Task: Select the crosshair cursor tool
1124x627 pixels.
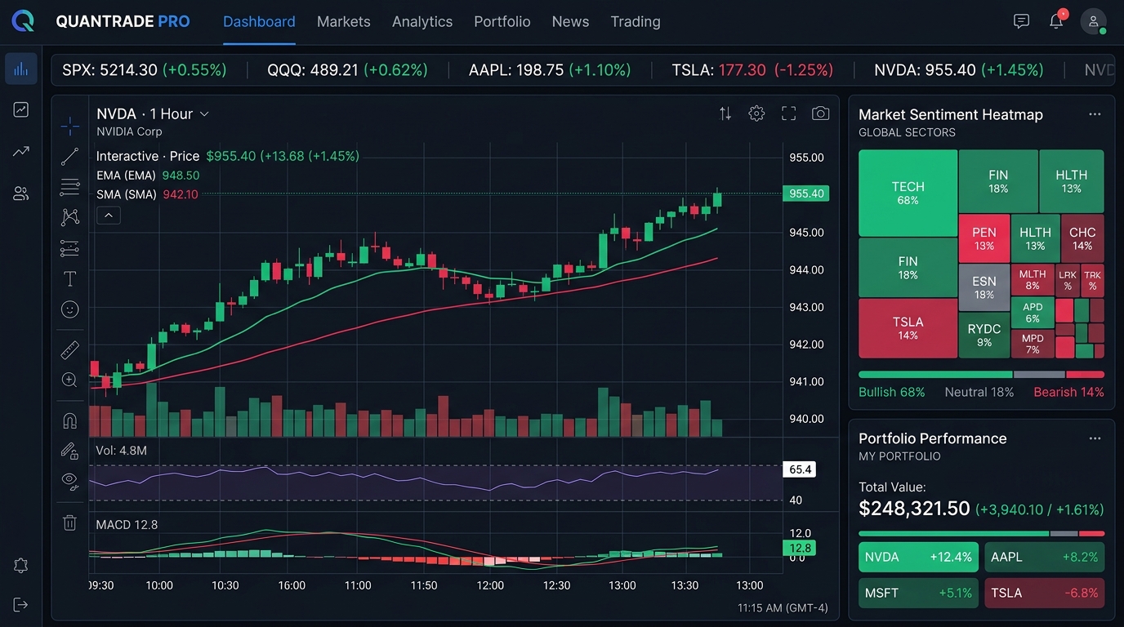Action: 70,125
